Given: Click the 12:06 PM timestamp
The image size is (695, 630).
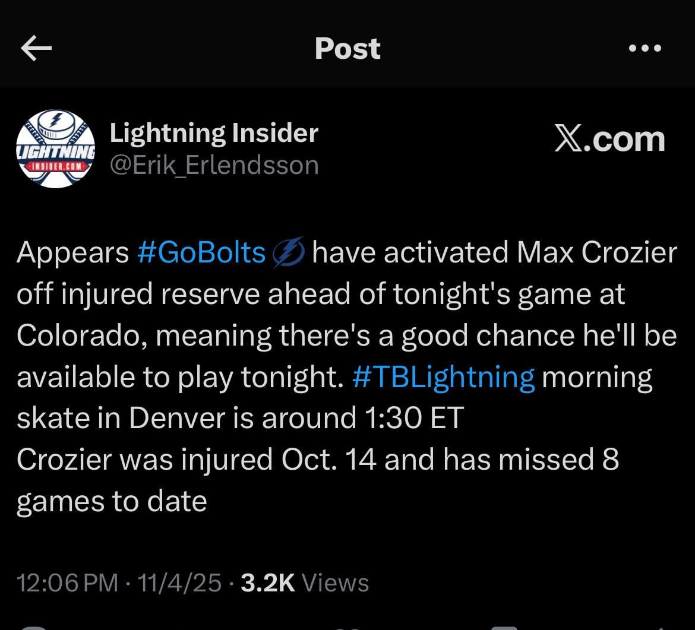Looking at the screenshot, I should click(x=67, y=582).
